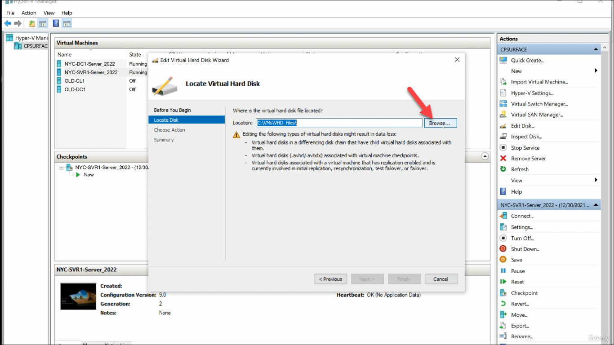614x345 pixels.
Task: Click the Stop Service icon
Action: coord(503,148)
